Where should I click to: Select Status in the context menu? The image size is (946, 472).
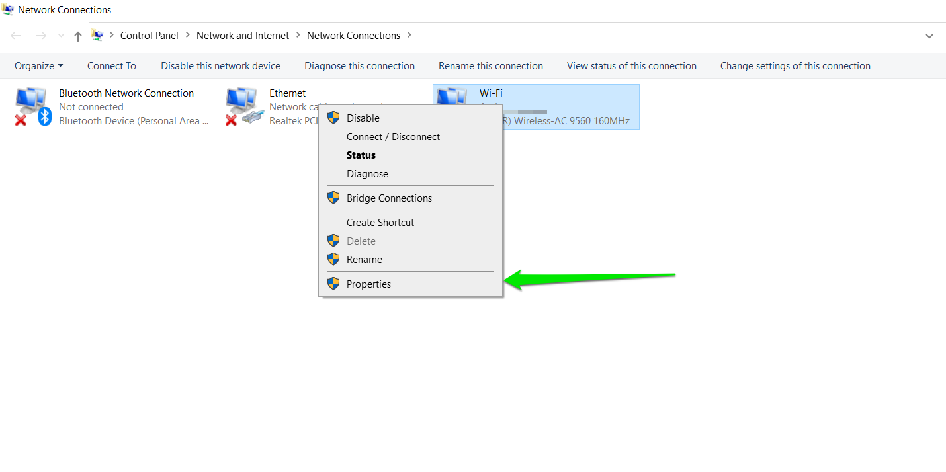tap(410, 155)
